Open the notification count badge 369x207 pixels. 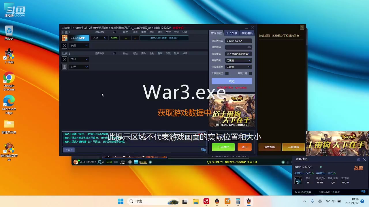[x=362, y=201]
